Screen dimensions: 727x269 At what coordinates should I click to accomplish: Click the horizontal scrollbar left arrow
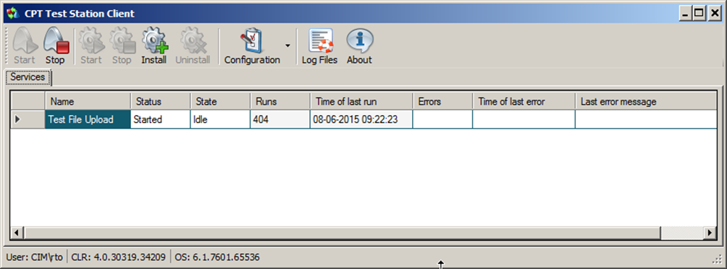[17, 232]
